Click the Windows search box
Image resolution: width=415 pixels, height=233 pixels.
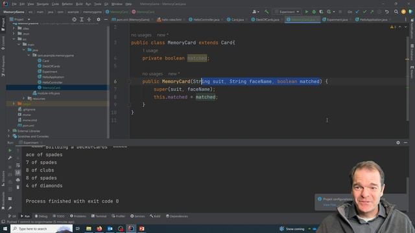tap(41, 228)
